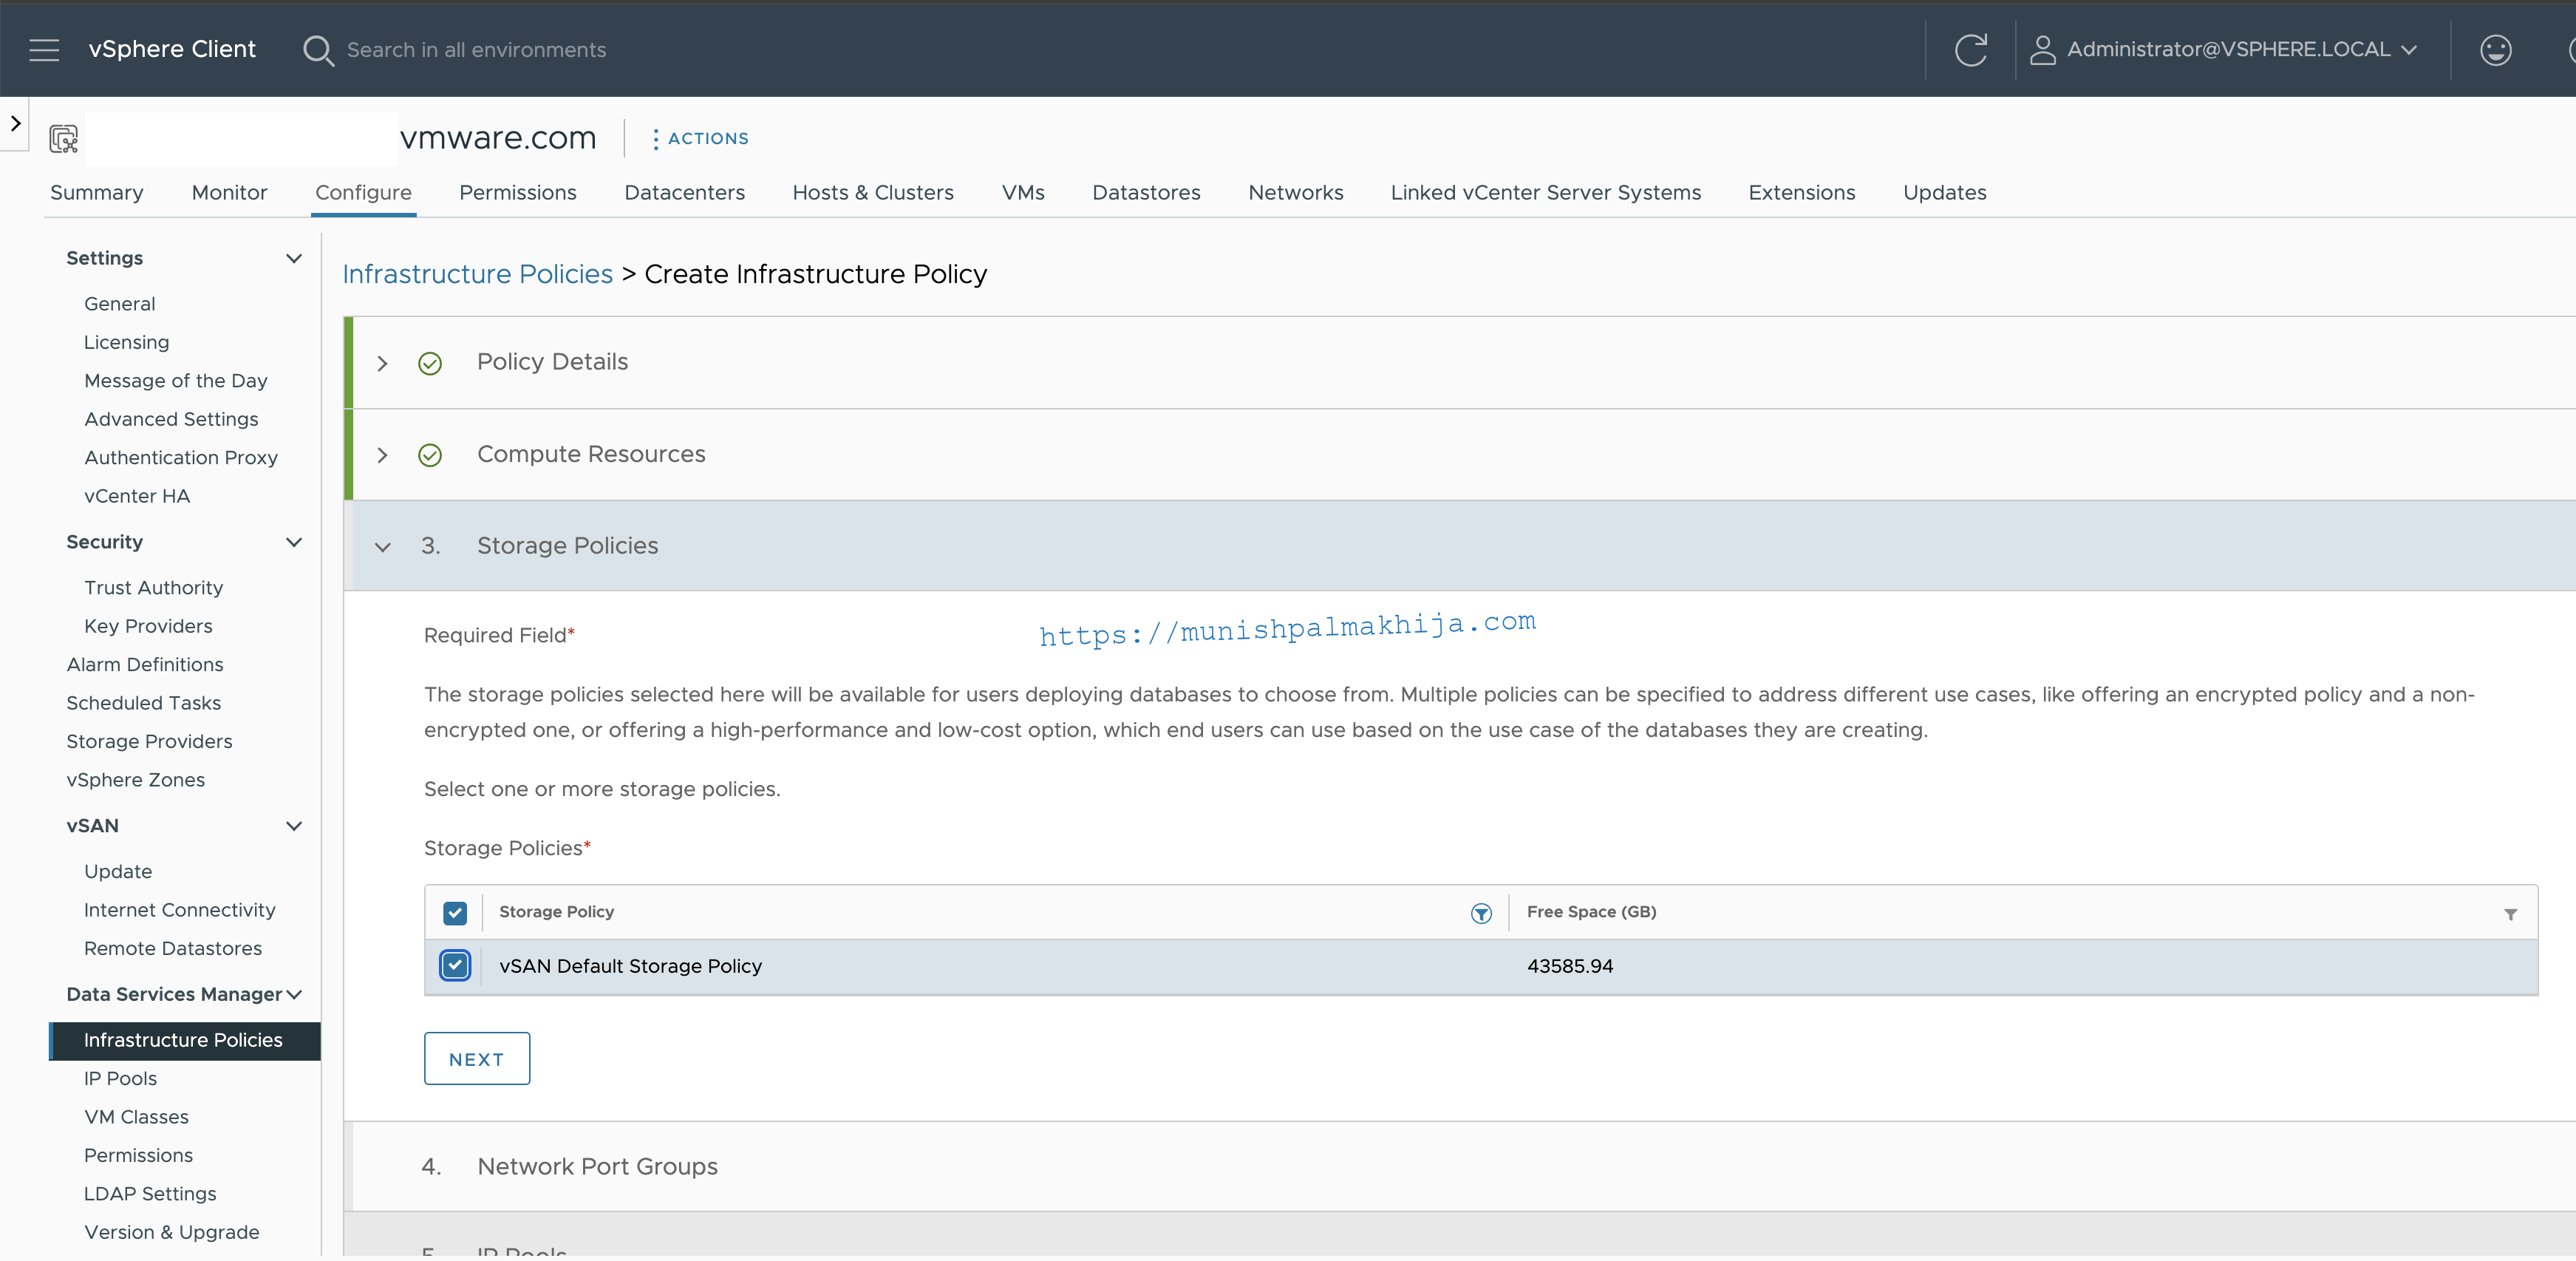Switch to the VMs tab

click(1023, 192)
